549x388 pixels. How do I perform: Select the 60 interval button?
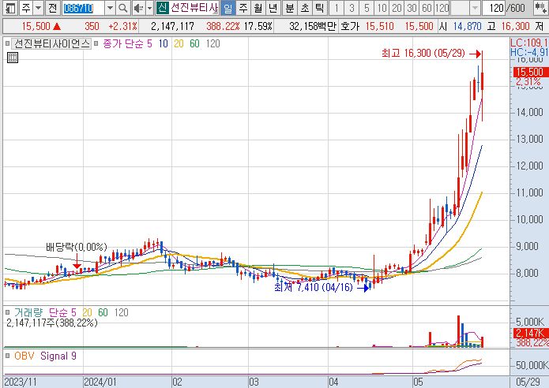(427, 8)
